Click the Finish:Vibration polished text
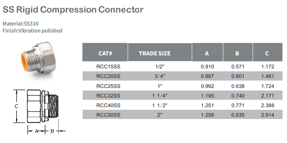 (32, 31)
